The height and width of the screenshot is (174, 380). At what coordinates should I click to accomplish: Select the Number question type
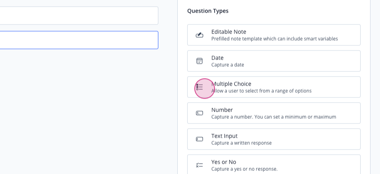[274, 113]
